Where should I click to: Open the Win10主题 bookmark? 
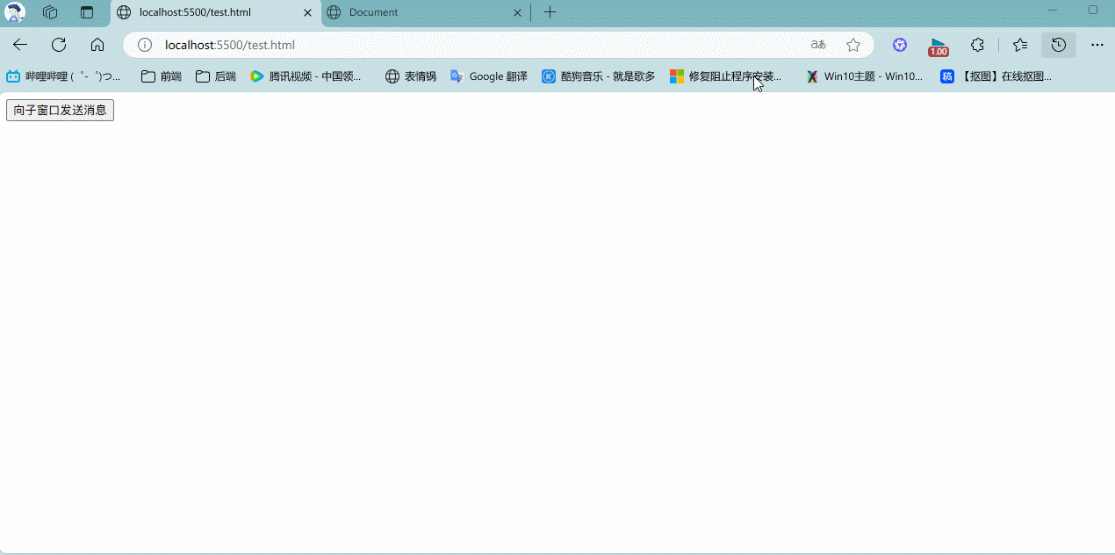click(x=865, y=76)
